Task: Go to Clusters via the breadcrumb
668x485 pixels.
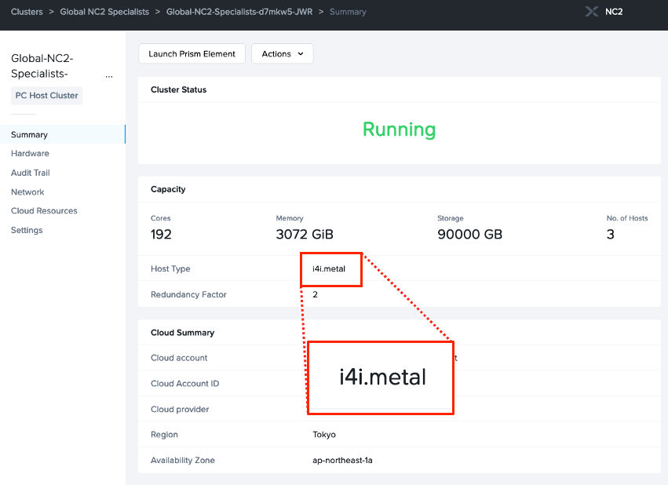Action: pos(28,11)
